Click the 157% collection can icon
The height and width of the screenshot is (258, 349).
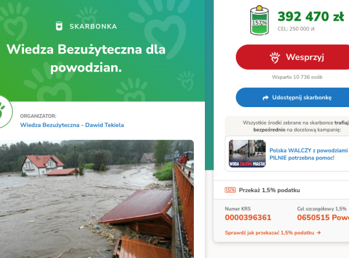(x=259, y=21)
